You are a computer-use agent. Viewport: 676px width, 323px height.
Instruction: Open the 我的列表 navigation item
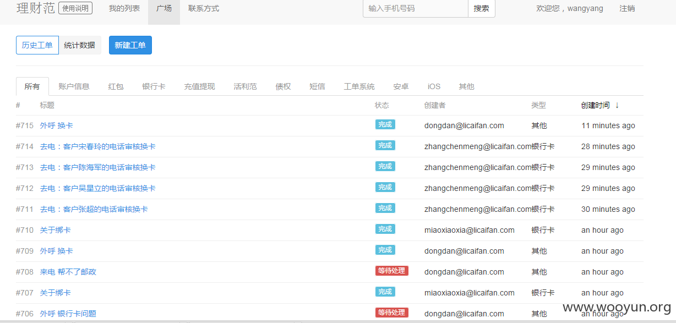124,8
